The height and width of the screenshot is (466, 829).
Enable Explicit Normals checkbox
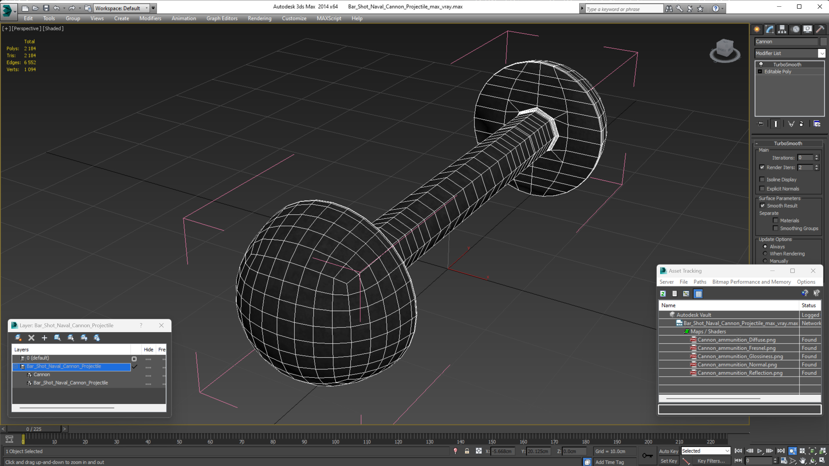(x=762, y=188)
